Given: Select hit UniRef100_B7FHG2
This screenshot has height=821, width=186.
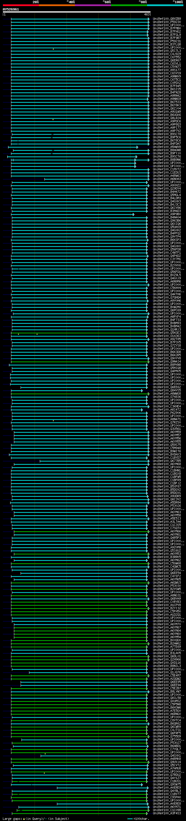Looking at the screenshot, I should (167, 31).
